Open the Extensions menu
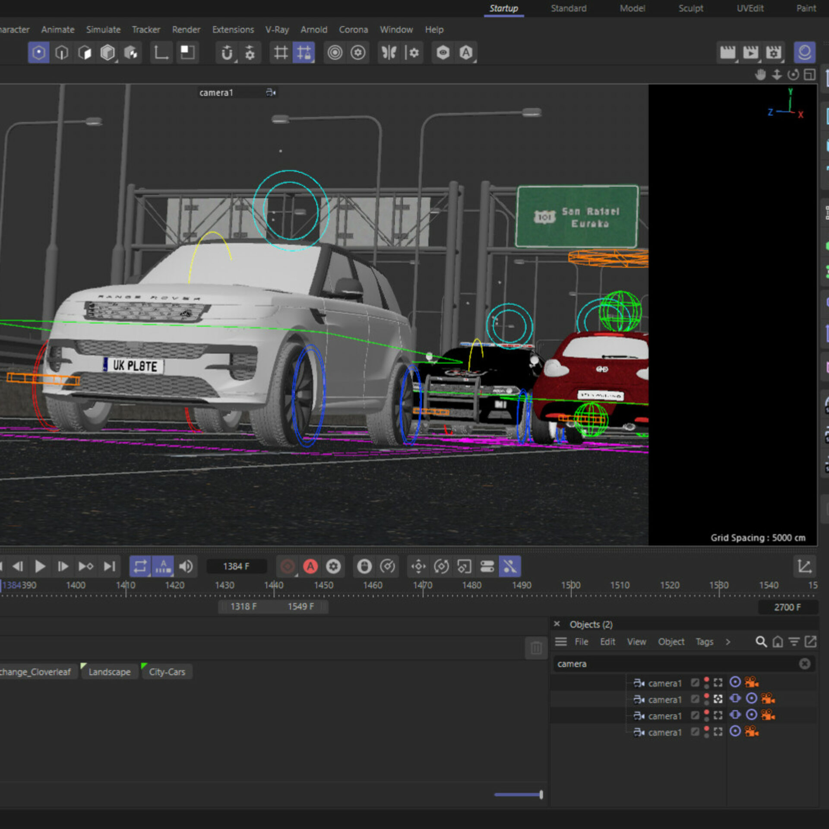The image size is (829, 829). [233, 30]
